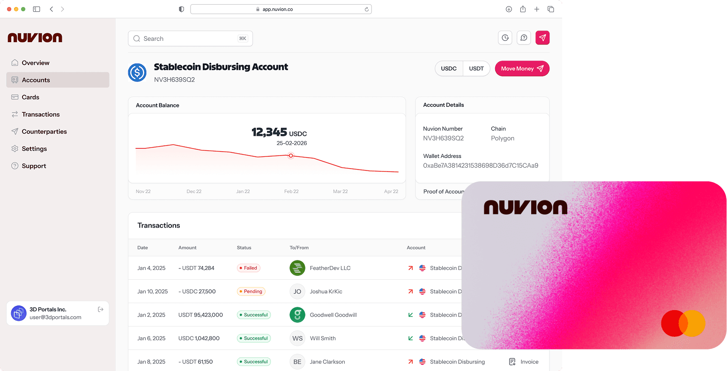727x371 pixels.
Task: Click amount USDT 95,423,000
Action: tap(200, 315)
